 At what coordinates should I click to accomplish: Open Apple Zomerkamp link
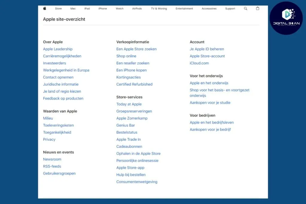(132, 118)
